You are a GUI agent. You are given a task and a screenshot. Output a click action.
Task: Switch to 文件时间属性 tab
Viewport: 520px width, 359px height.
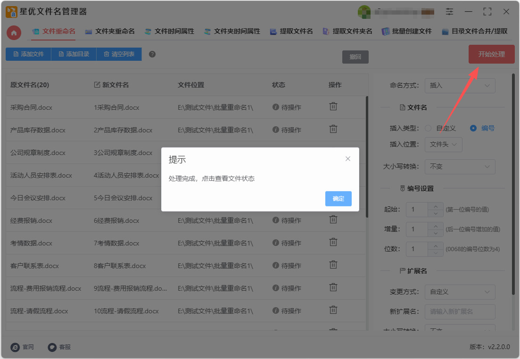pos(169,32)
